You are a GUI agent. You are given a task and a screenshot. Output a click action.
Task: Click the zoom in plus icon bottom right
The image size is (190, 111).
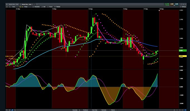180,110
